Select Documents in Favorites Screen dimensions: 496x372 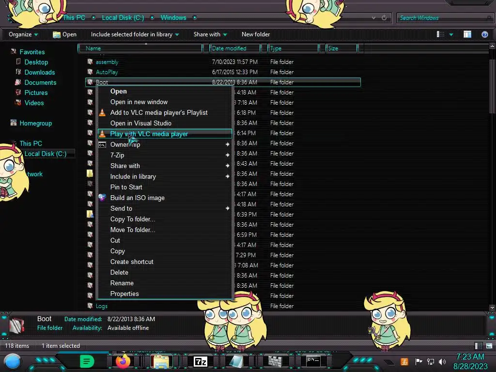click(40, 82)
